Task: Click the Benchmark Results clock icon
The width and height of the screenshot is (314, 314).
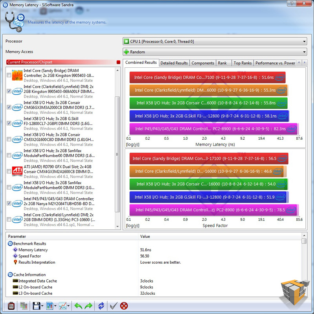Action: click(10, 244)
